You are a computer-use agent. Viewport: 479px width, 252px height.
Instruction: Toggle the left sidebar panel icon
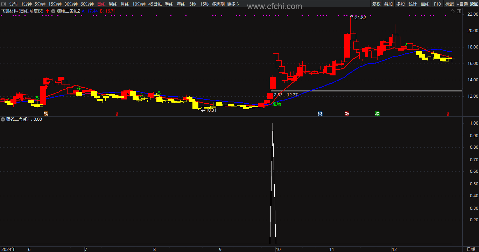(x=3, y=4)
